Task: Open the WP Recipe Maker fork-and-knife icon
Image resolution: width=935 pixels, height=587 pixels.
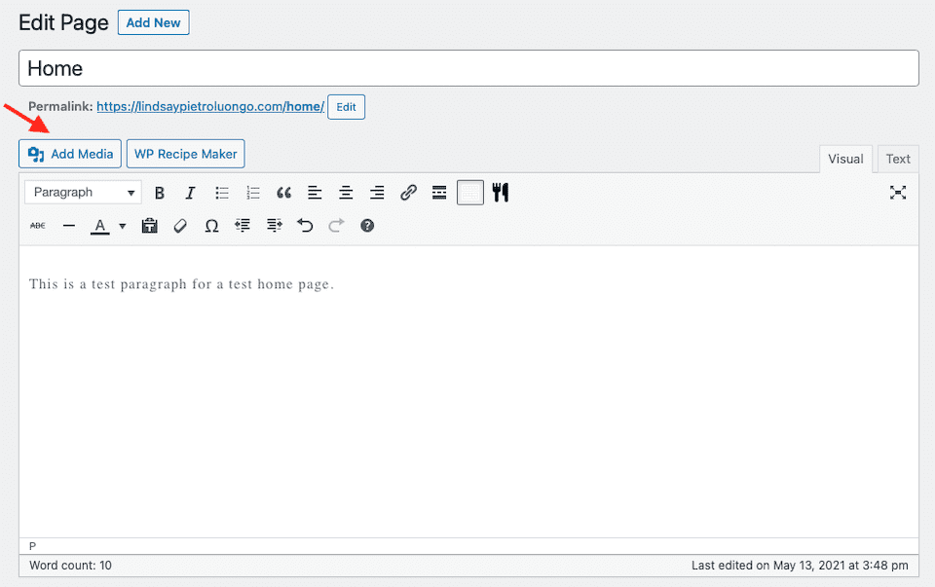Action: click(x=501, y=192)
